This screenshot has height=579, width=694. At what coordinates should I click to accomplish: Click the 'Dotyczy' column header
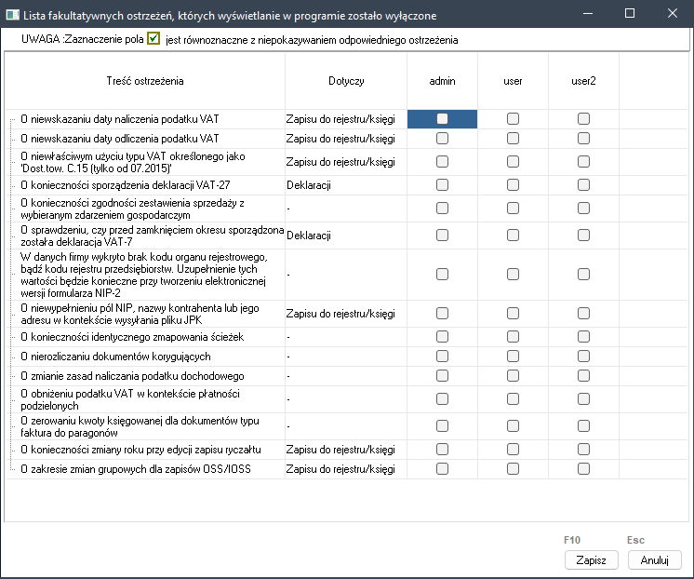(x=346, y=81)
